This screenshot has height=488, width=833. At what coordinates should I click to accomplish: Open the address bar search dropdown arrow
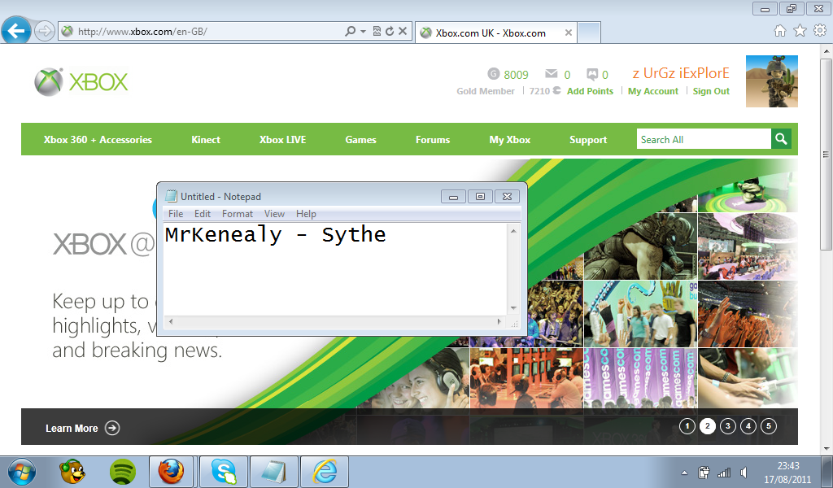364,32
